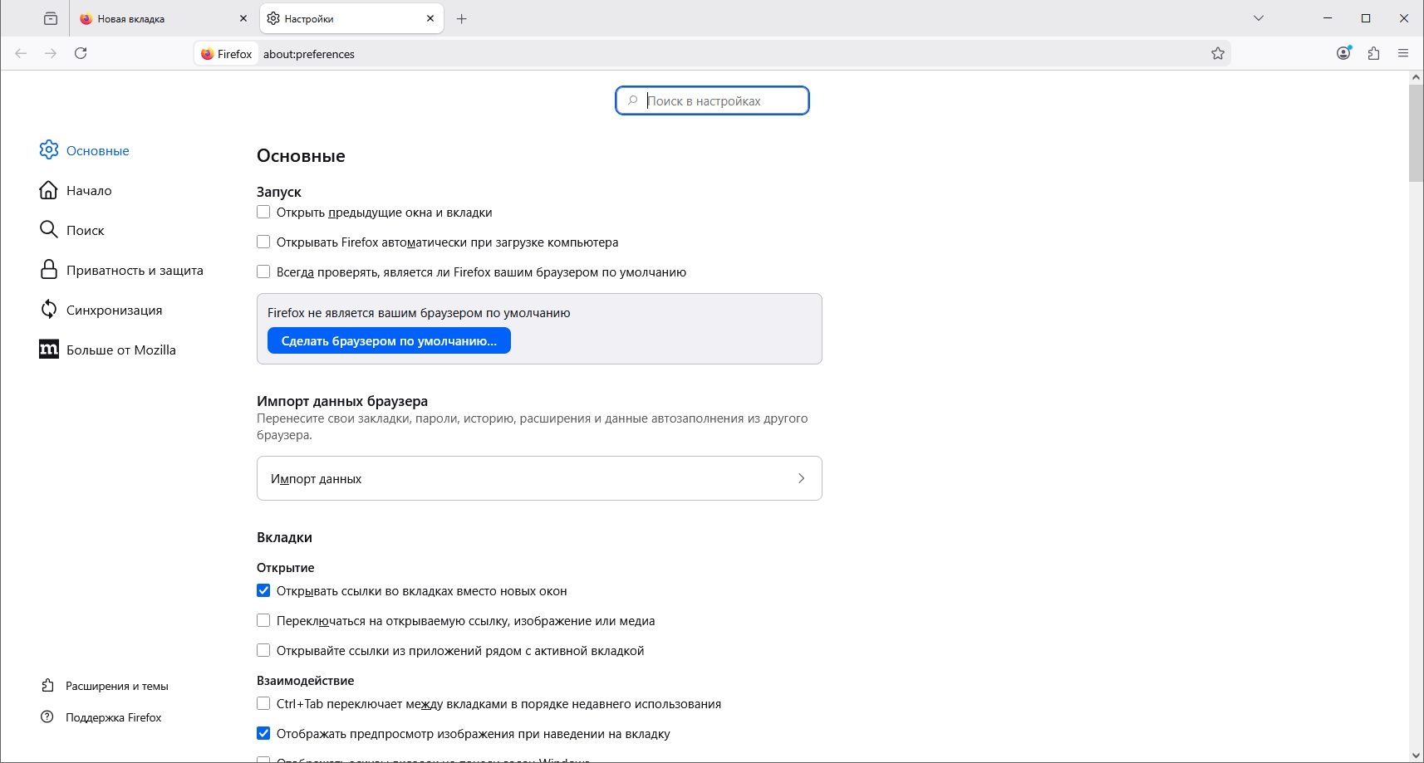Close the Настройки tab
The width and height of the screenshot is (1424, 763).
pyautogui.click(x=430, y=18)
